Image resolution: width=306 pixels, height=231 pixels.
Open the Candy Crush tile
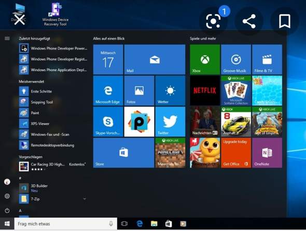point(267,91)
